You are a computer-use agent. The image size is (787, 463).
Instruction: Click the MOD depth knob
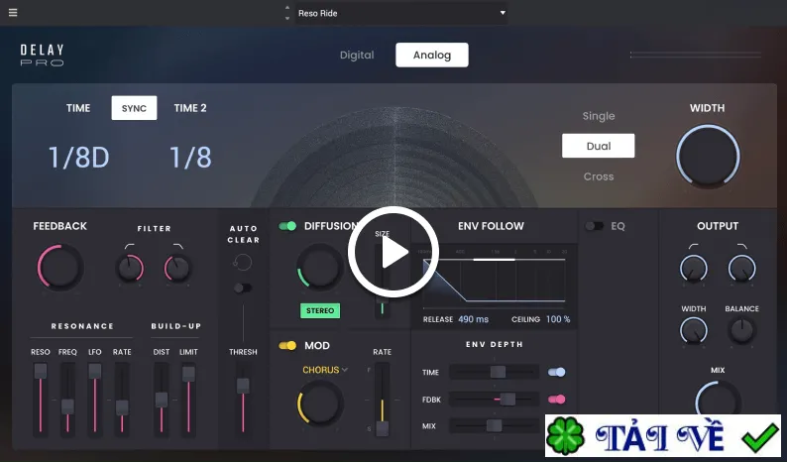pyautogui.click(x=320, y=404)
